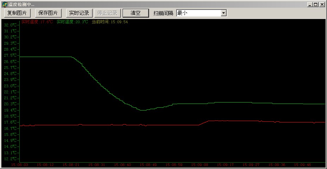Click the 20.3℃ y-axis tick label
The image size is (327, 169).
click(10, 104)
